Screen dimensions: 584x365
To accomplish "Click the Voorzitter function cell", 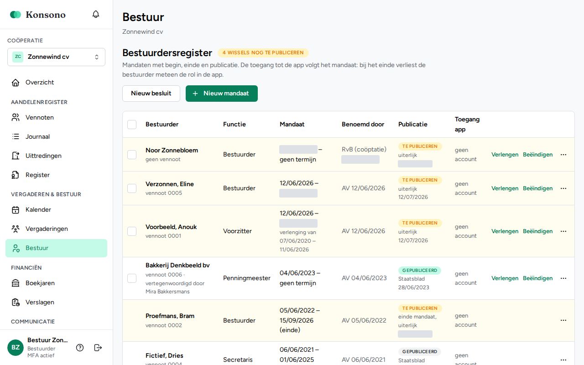I will (x=237, y=231).
